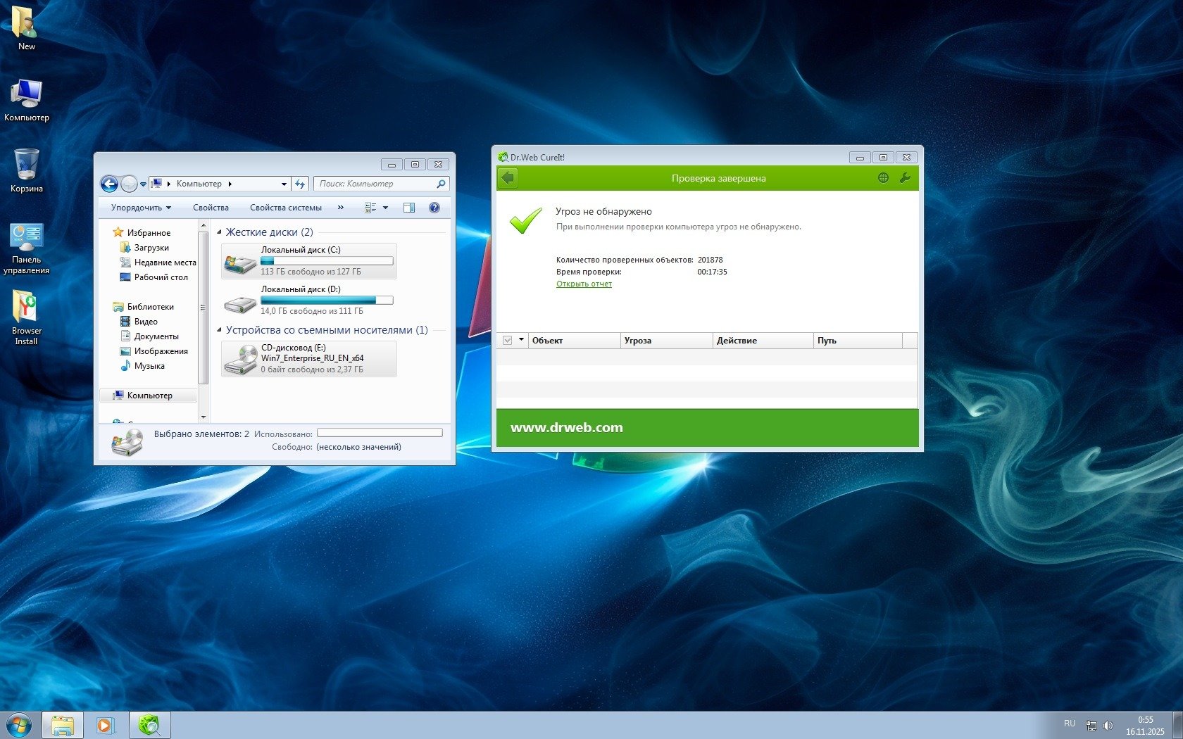The image size is (1183, 739).
Task: Open Dr.Web CureIt taskbar icon
Action: coord(149,725)
